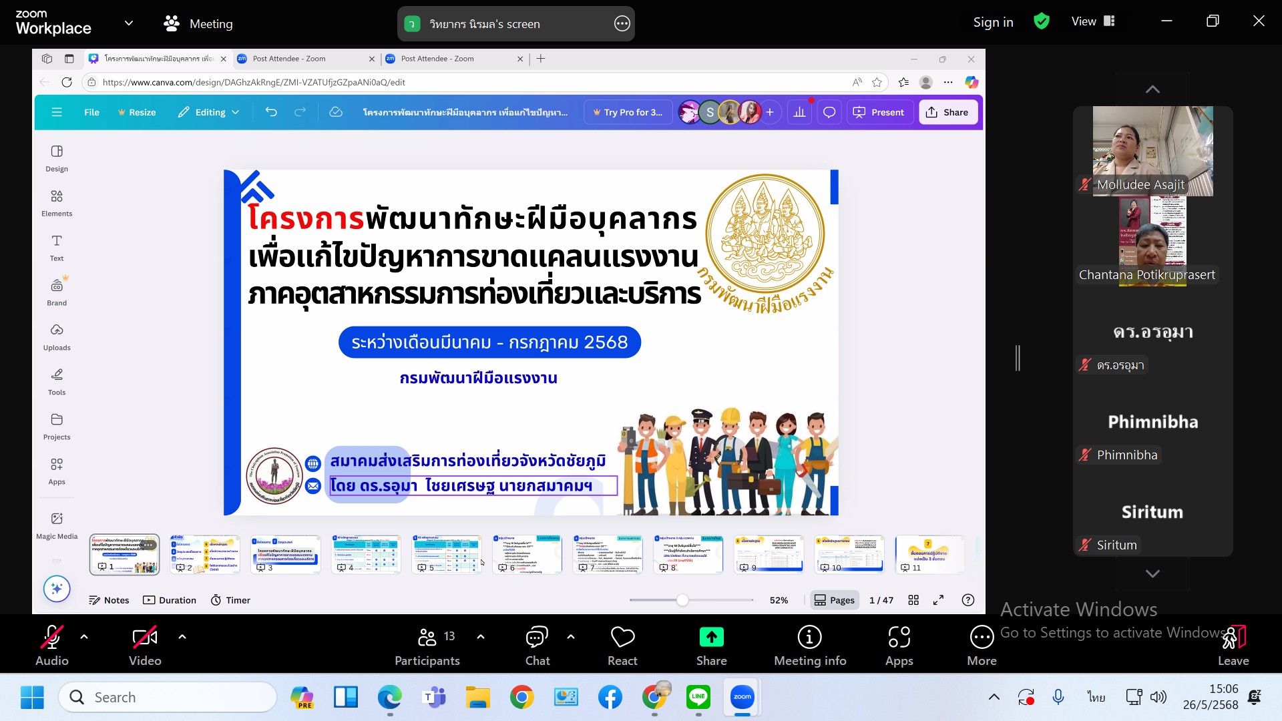
Task: Toggle the Zoom Participants panel
Action: point(427,646)
